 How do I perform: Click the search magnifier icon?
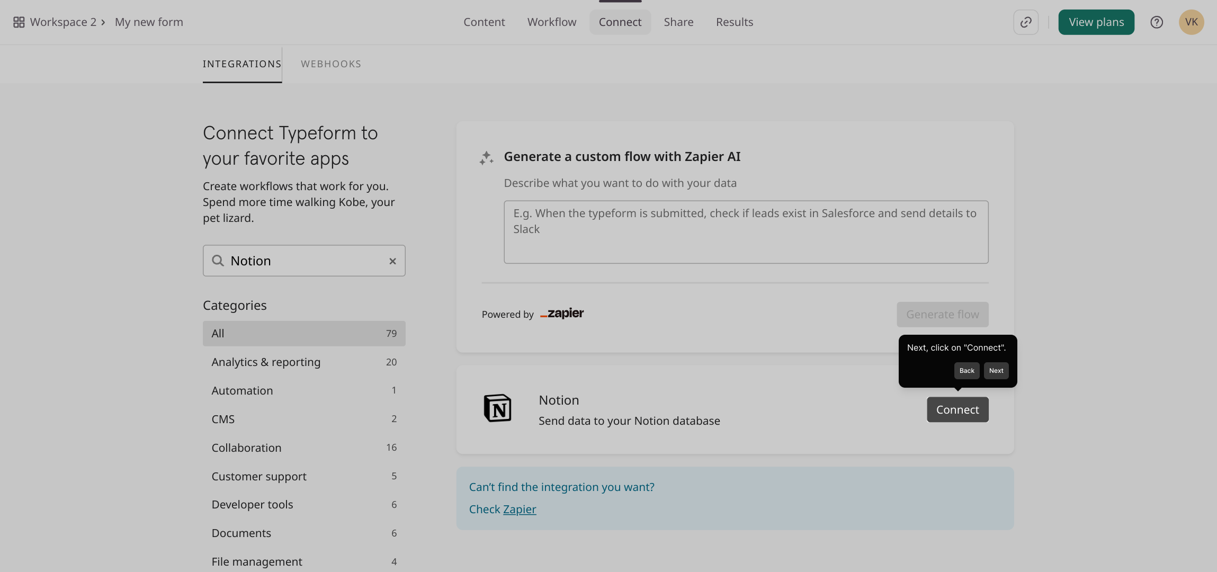pyautogui.click(x=218, y=261)
